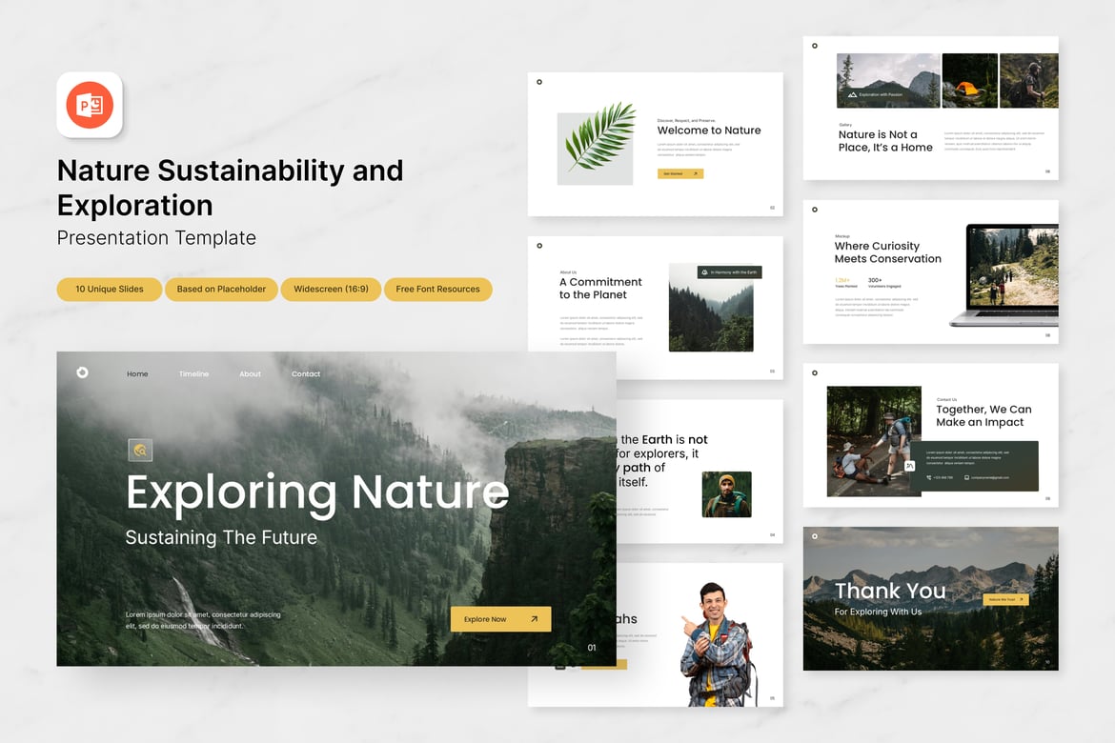
Task: Click the dark contact info box
Action: tap(976, 466)
